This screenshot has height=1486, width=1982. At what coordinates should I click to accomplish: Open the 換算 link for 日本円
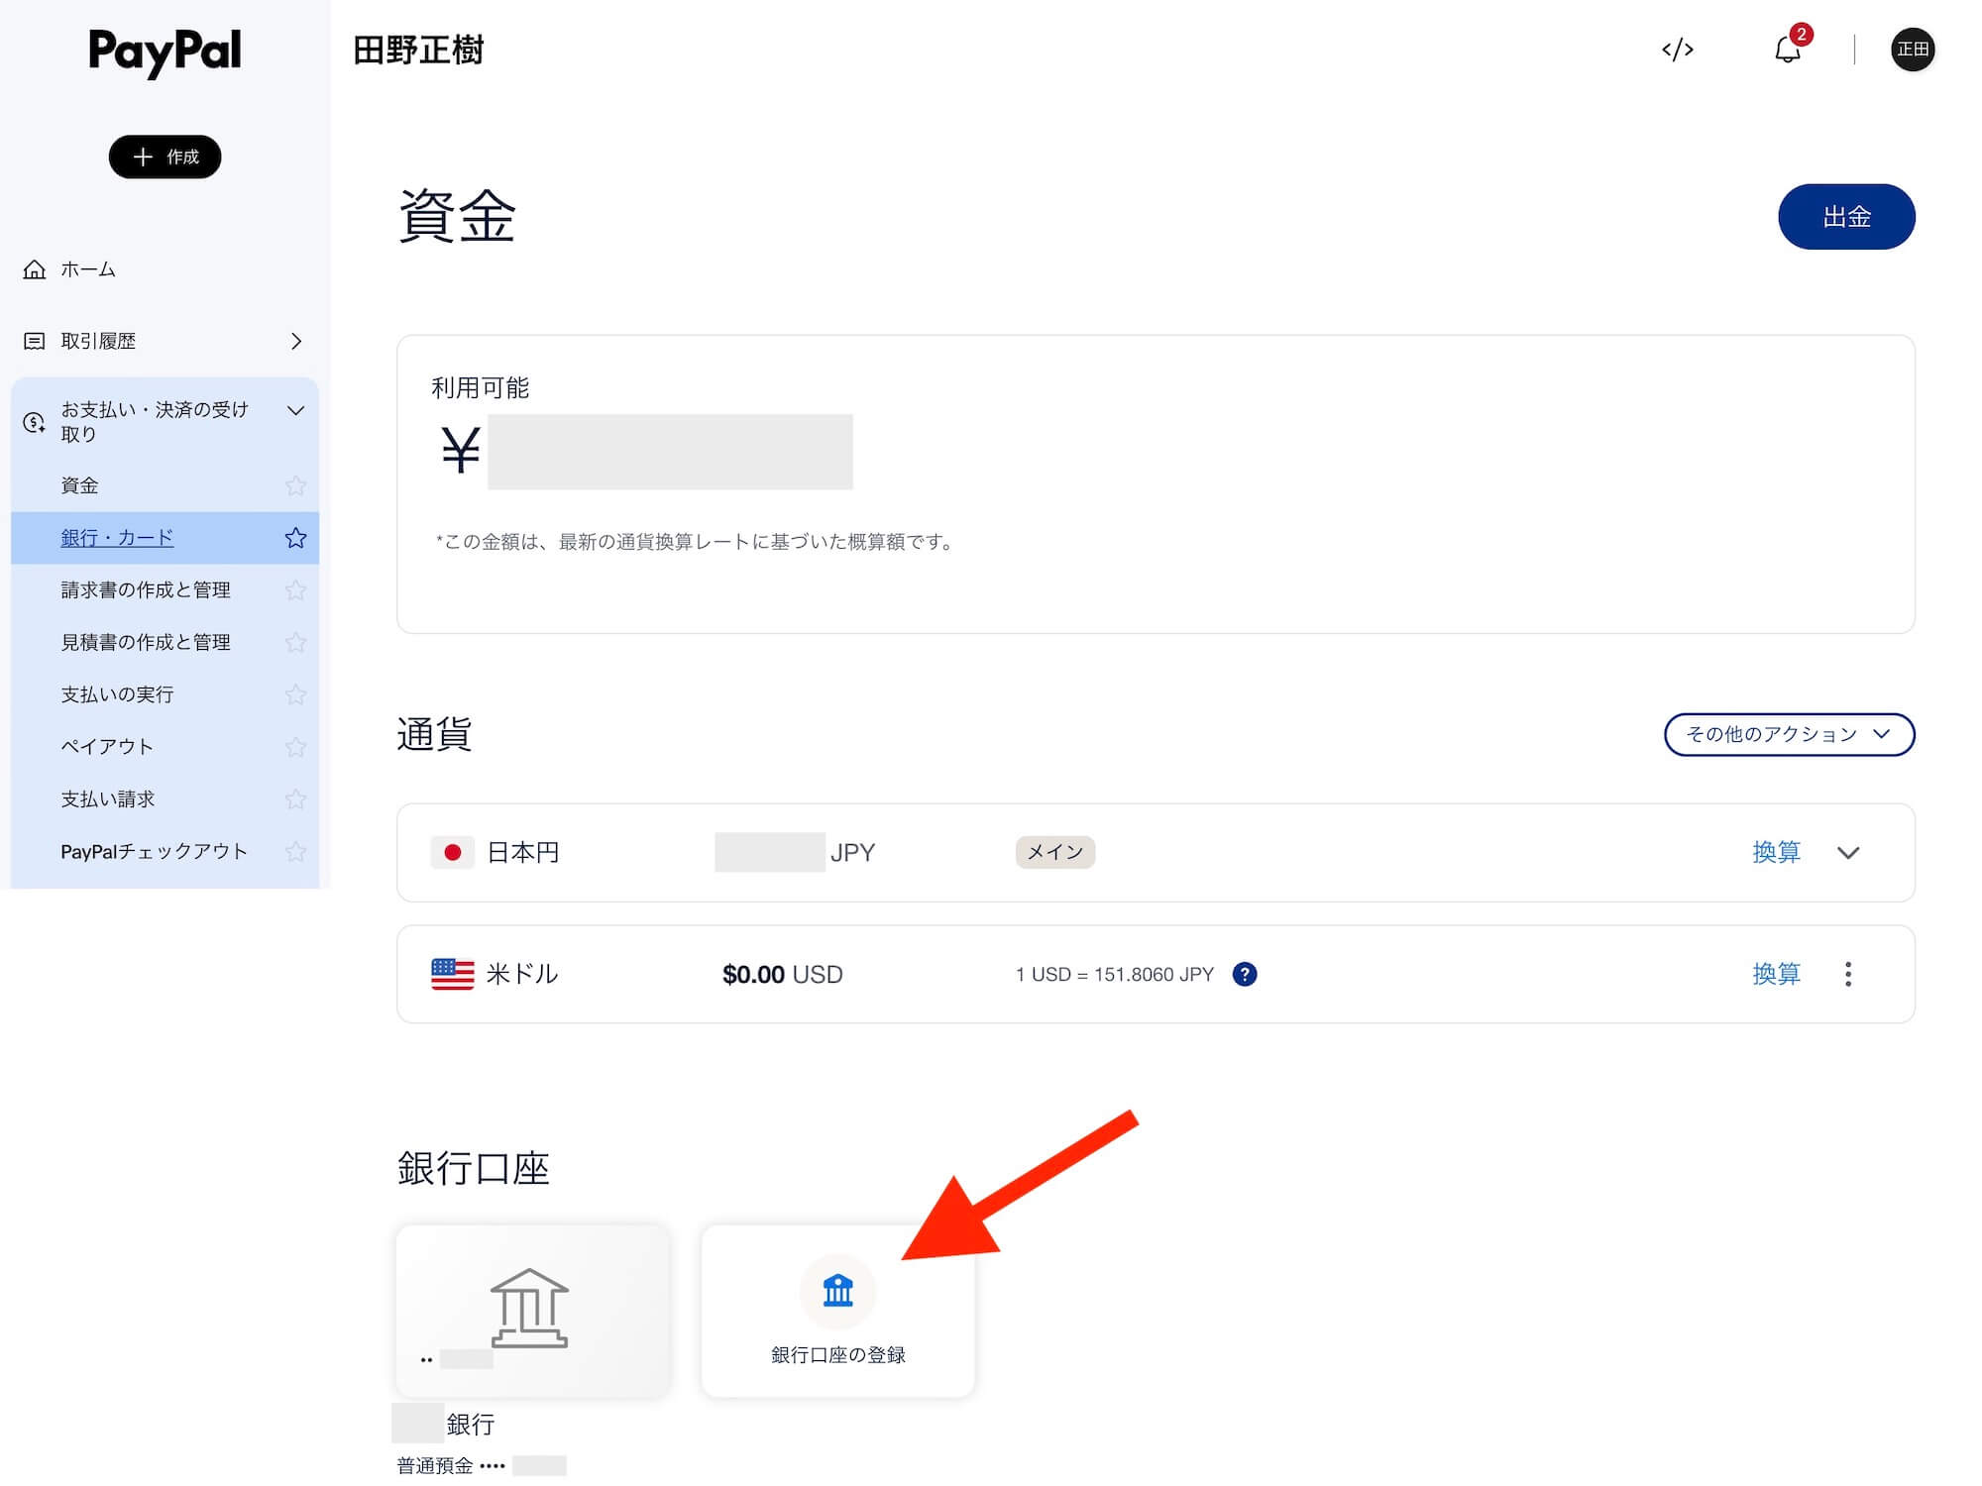(1776, 852)
